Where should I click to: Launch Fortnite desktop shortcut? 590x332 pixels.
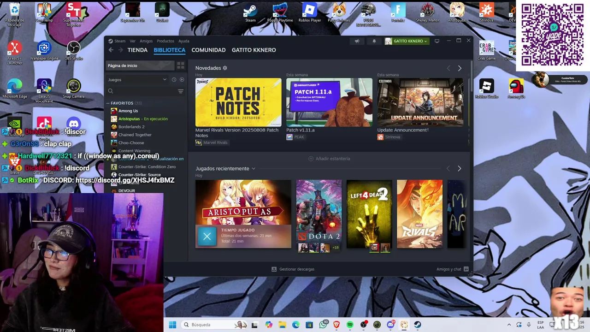coord(398,12)
